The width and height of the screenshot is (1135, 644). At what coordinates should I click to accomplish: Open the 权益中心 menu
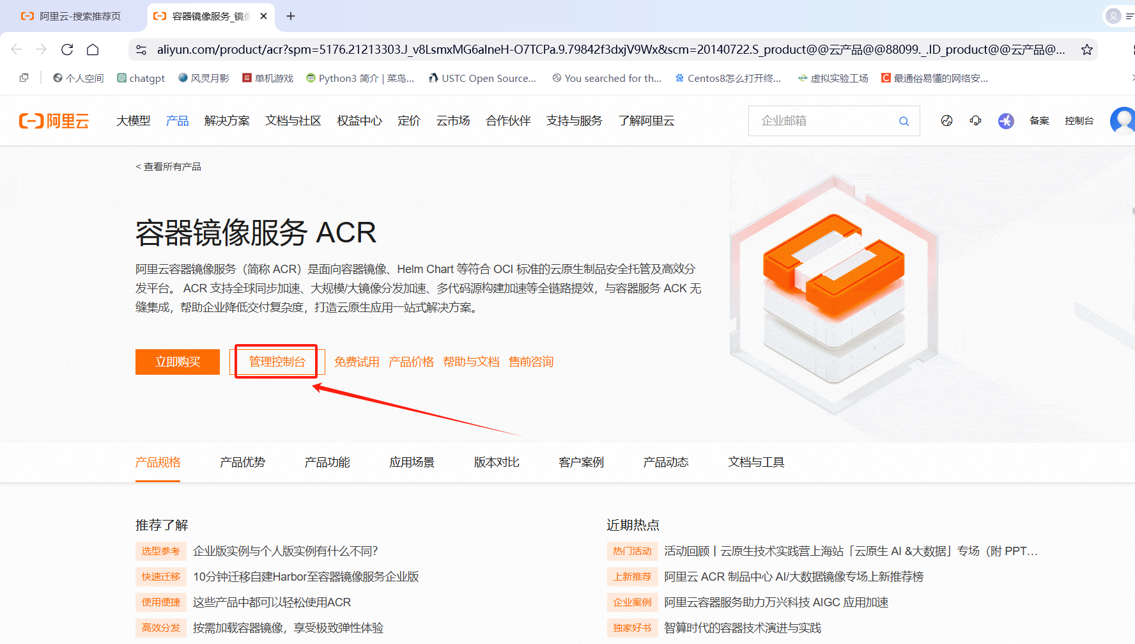click(x=359, y=121)
